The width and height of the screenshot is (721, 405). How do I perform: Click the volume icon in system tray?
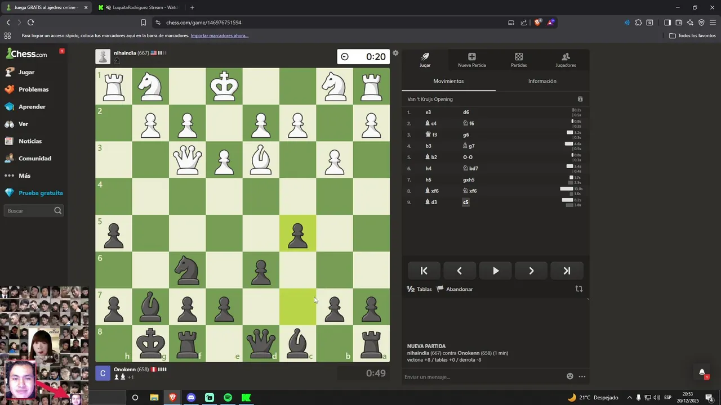657,398
